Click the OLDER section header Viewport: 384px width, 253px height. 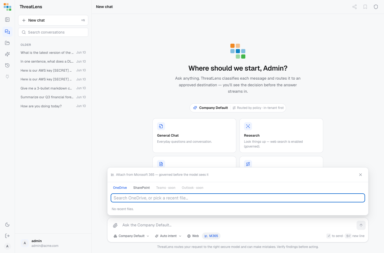click(x=26, y=45)
